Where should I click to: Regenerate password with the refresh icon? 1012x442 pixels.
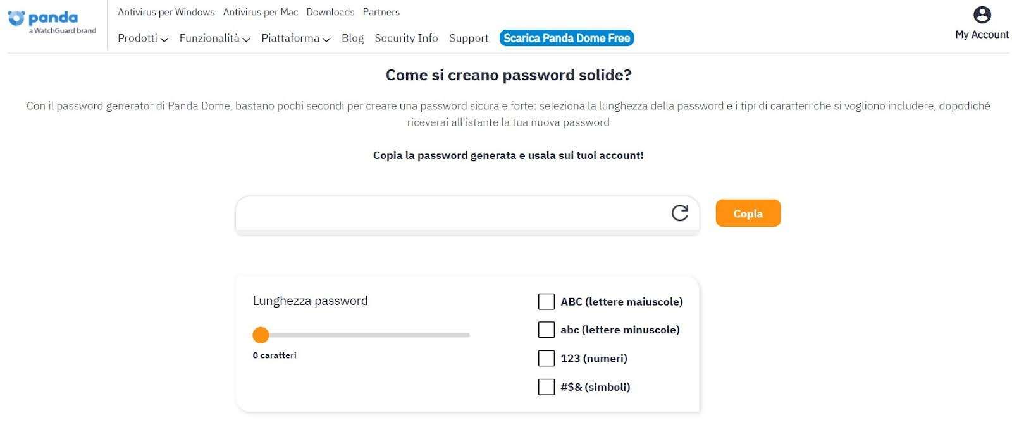pos(679,213)
